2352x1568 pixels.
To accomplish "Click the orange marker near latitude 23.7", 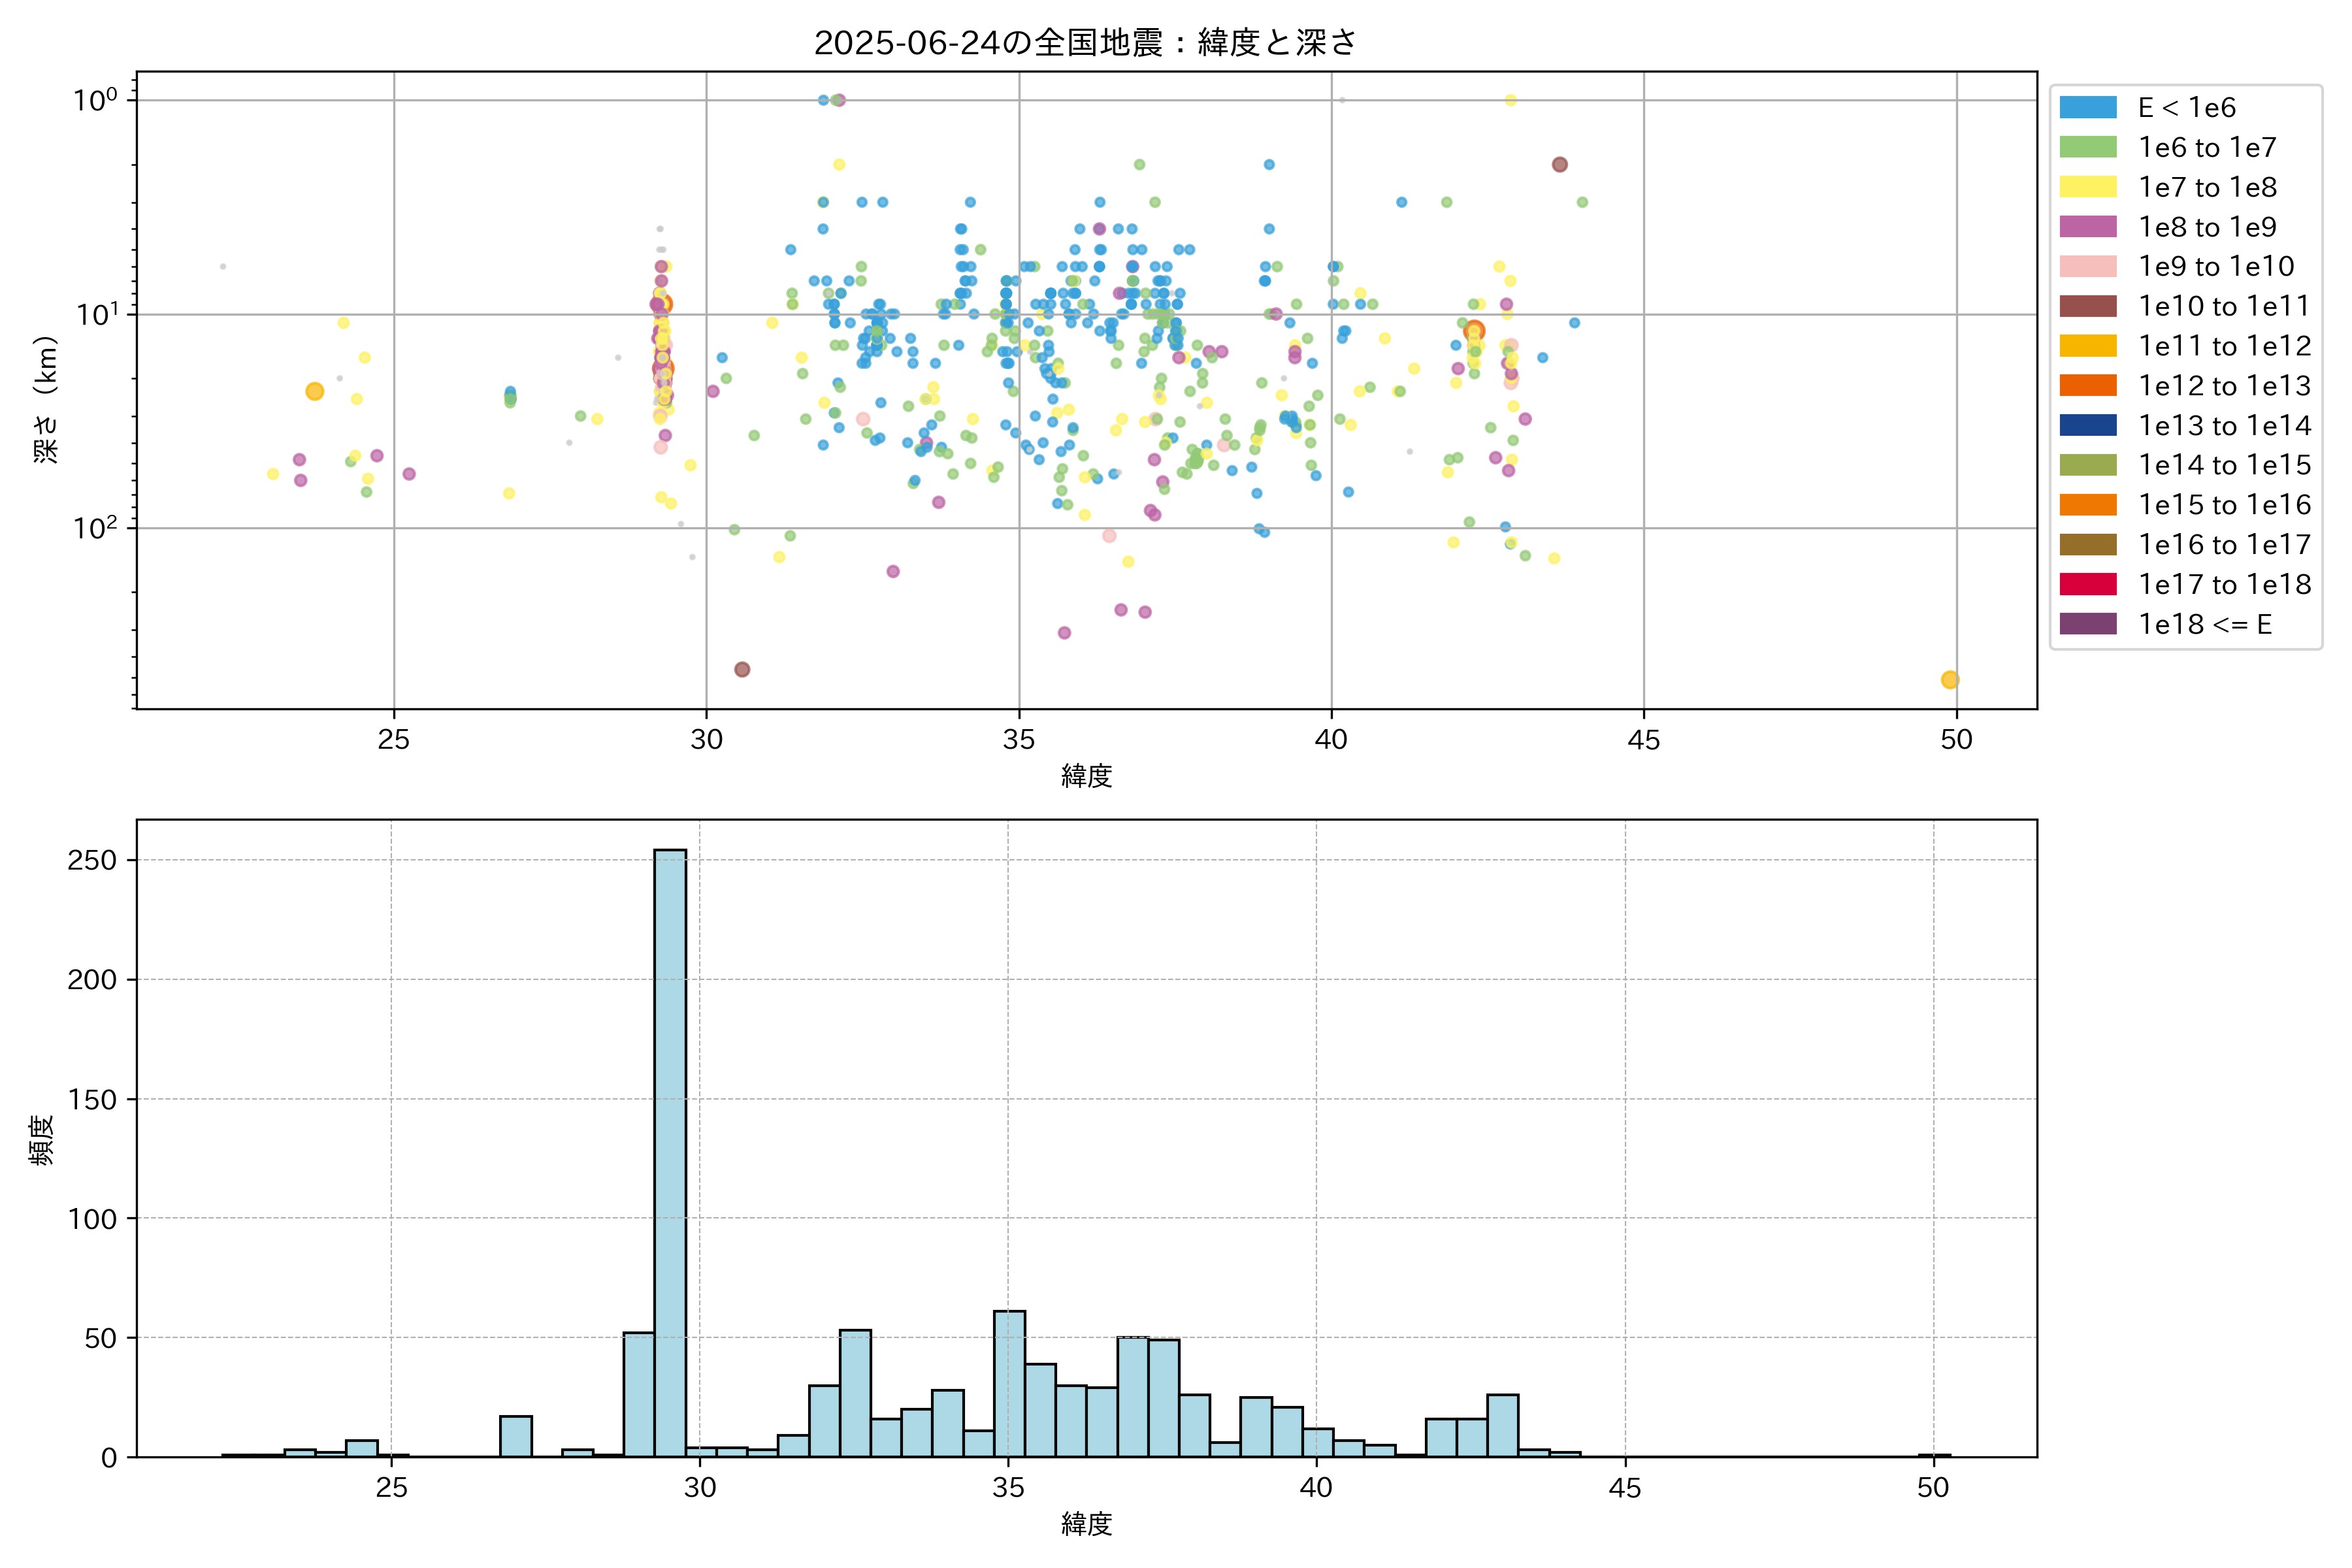I will click(314, 391).
